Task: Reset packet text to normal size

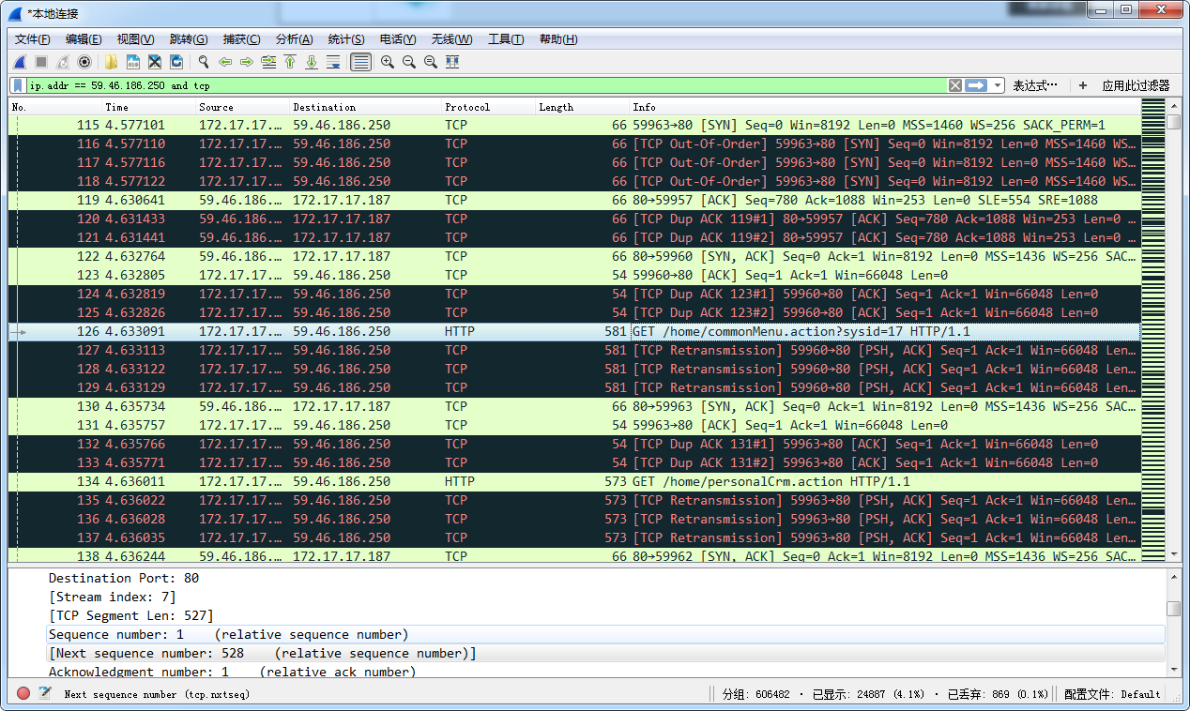Action: 430,62
